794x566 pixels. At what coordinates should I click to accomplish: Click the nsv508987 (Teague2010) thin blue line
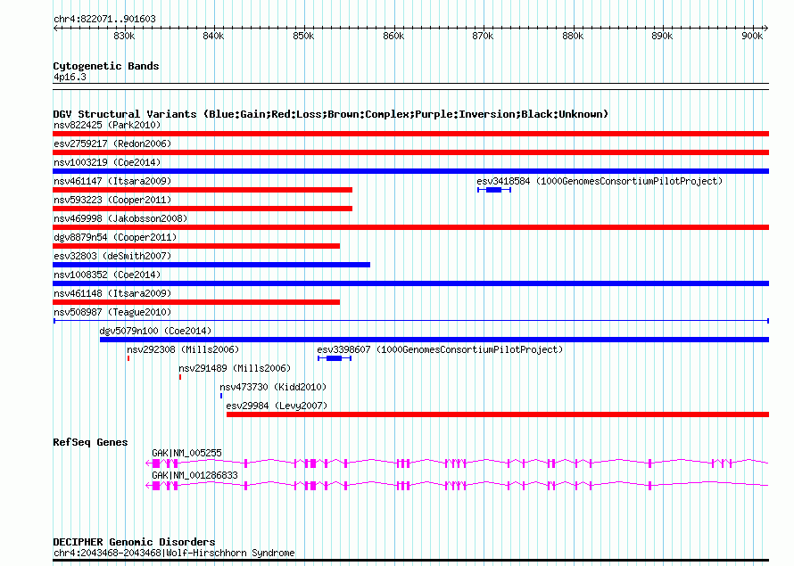411,321
